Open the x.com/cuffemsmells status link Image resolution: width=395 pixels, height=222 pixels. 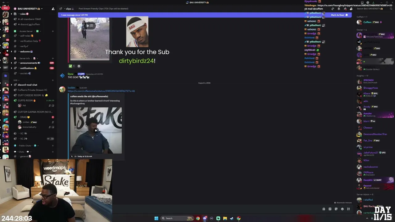coord(101,91)
